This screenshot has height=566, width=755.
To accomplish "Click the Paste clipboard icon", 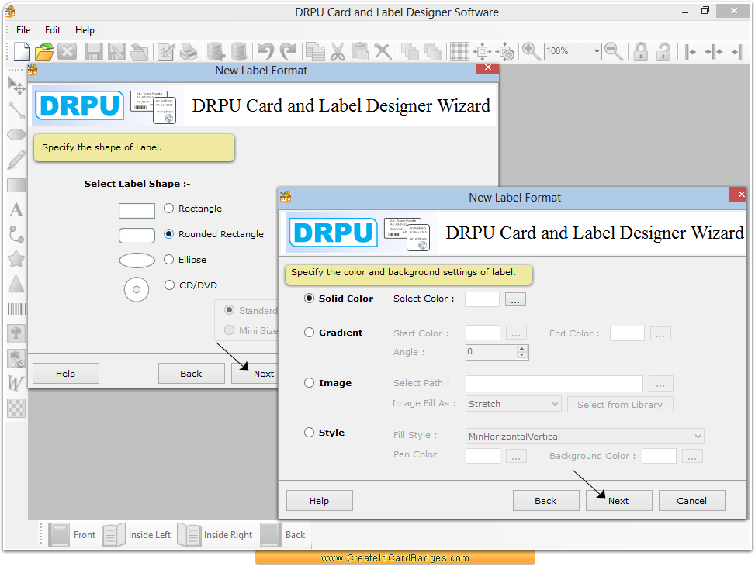I will 360,51.
